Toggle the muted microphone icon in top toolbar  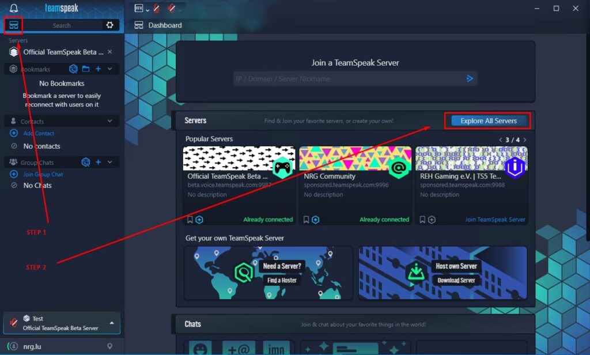[x=157, y=8]
